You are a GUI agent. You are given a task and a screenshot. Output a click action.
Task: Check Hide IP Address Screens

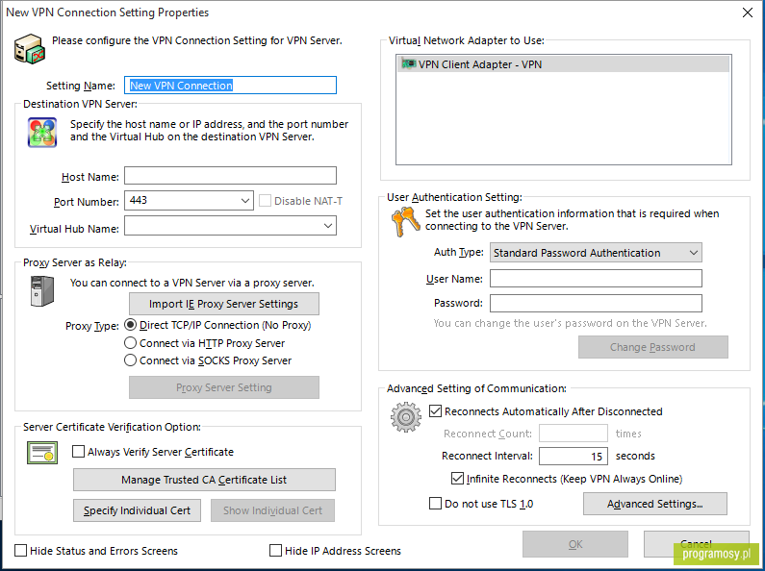click(x=275, y=551)
